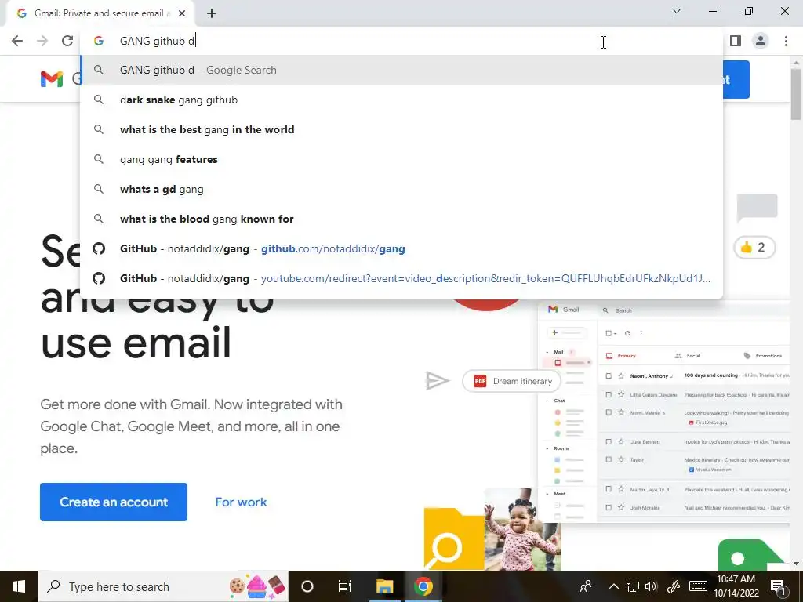This screenshot has width=803, height=602.
Task: Reload the current page
Action: [67, 41]
